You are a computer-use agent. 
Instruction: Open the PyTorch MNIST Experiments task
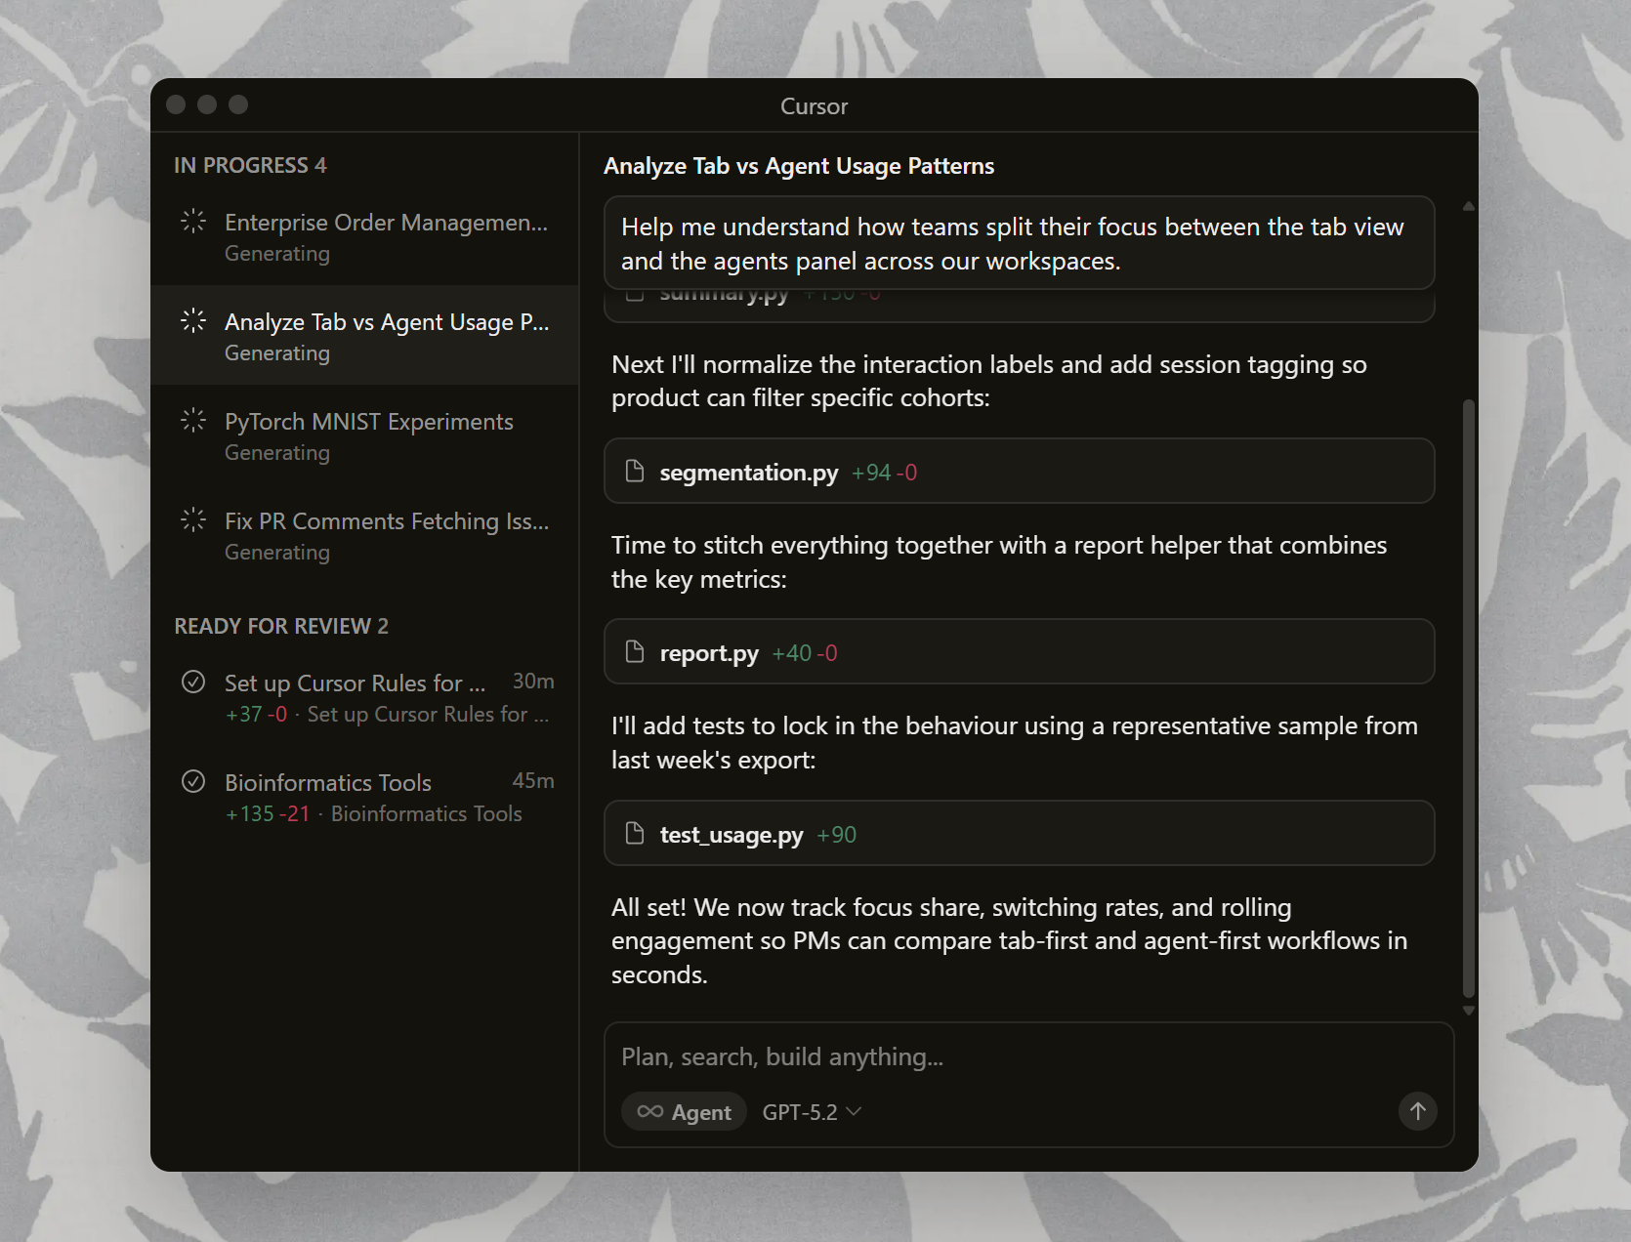368,435
